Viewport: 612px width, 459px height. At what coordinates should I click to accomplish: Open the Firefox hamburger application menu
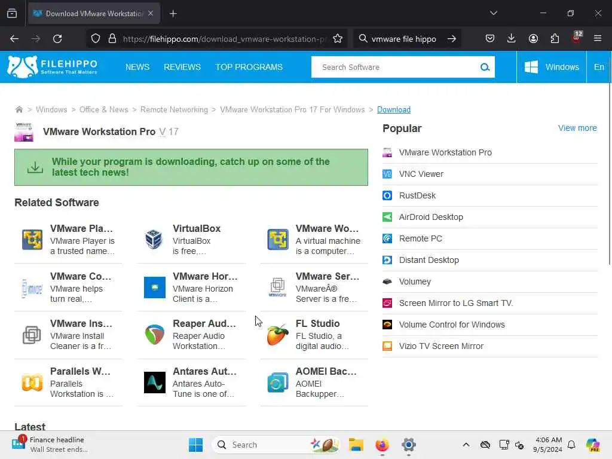tap(598, 39)
